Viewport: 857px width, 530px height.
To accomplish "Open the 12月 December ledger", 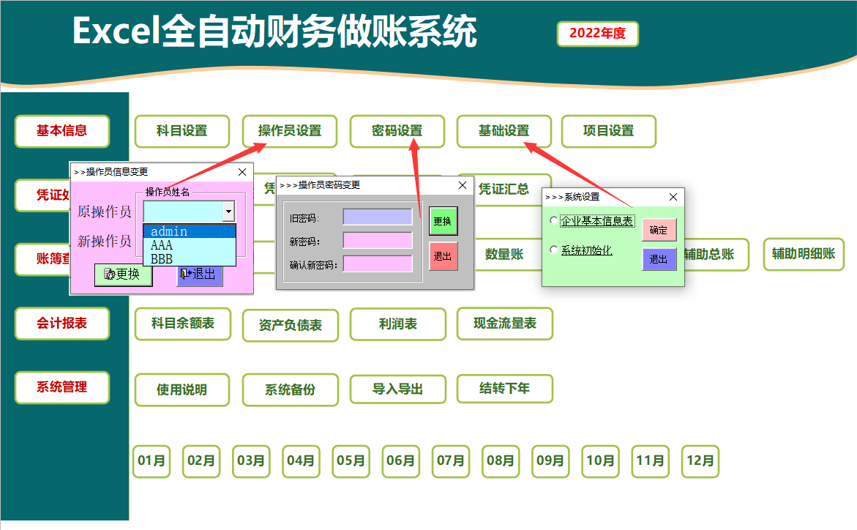I will pos(700,461).
